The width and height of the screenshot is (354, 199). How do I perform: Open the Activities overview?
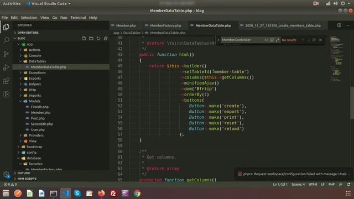click(12, 4)
